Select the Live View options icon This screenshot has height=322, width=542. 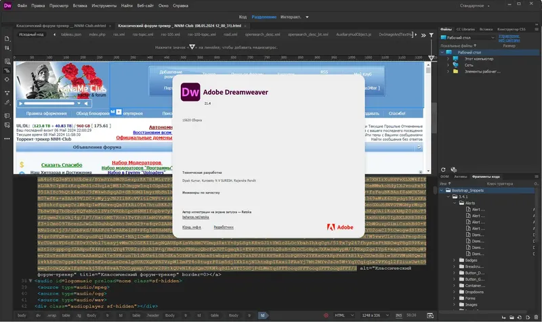click(x=7, y=62)
